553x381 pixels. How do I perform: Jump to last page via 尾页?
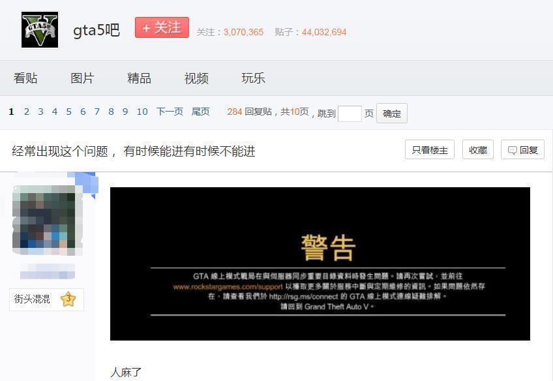click(200, 112)
